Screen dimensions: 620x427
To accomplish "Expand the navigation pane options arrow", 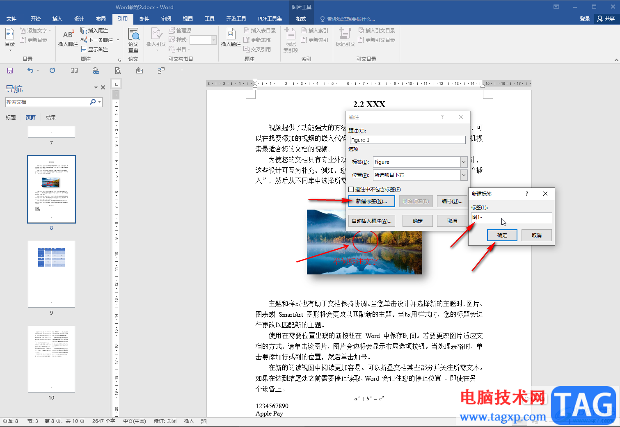I will 96,87.
